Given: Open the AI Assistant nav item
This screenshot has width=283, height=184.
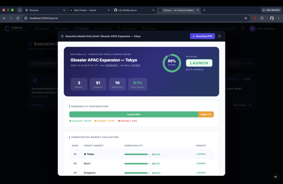Looking at the screenshot, I should tap(103, 28).
